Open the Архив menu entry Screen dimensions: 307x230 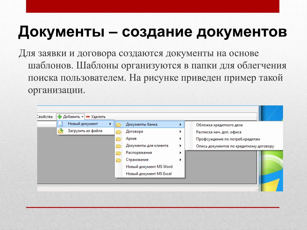coord(150,138)
